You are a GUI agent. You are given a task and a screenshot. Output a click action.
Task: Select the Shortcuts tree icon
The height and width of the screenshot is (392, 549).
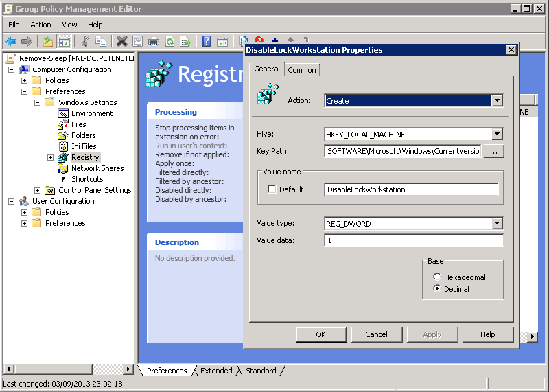pos(63,179)
